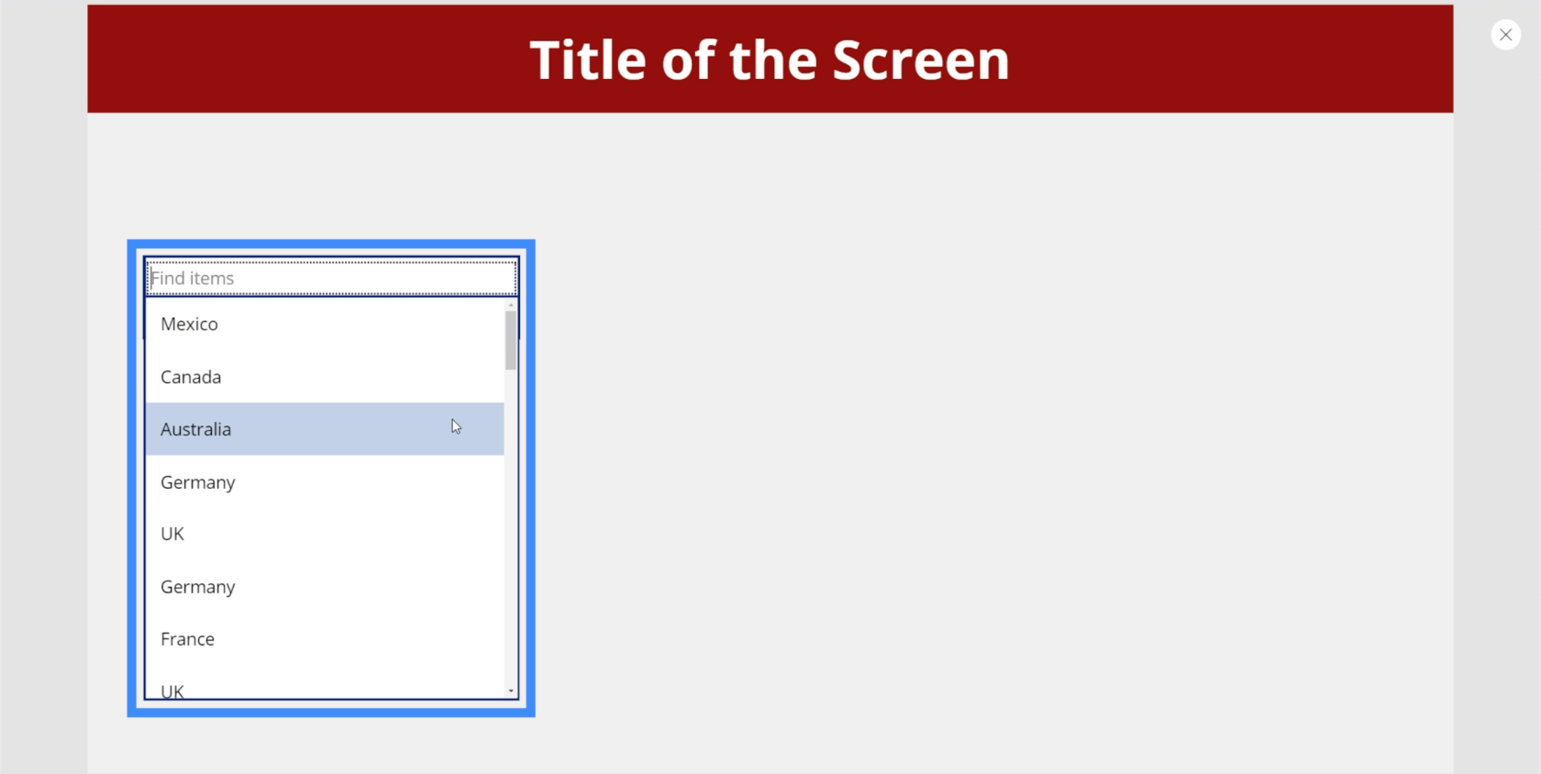Choose France from the list
The width and height of the screenshot is (1541, 774).
click(325, 639)
